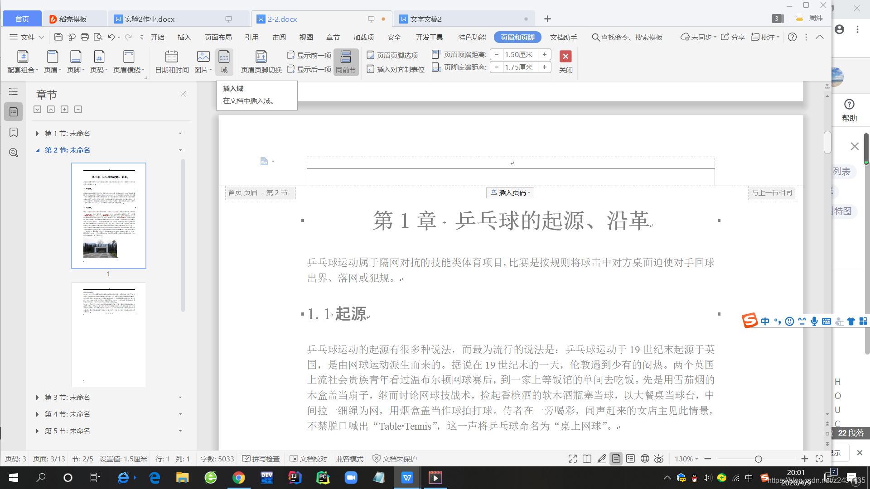Close header and footer with red 关闭 button
The width and height of the screenshot is (870, 489).
coord(565,62)
